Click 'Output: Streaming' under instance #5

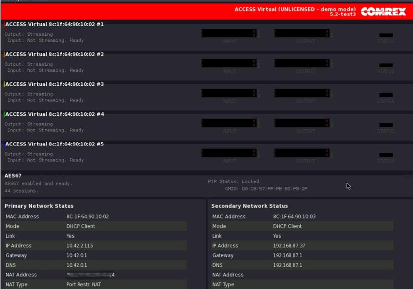point(29,154)
